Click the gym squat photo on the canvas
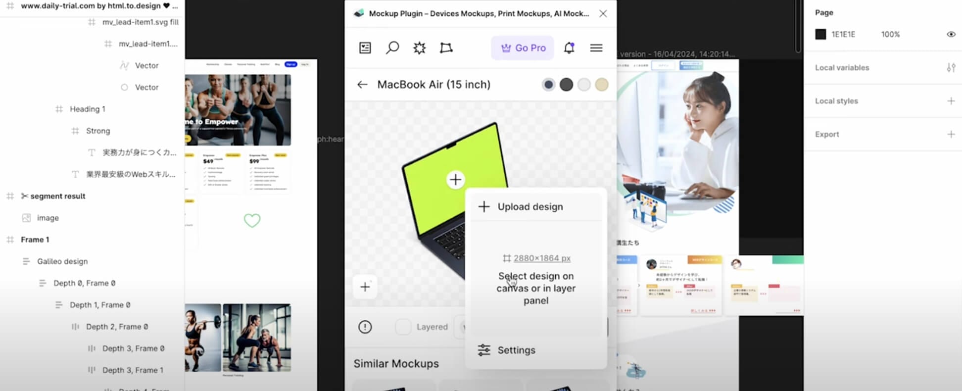The width and height of the screenshot is (962, 391). pyautogui.click(x=238, y=110)
